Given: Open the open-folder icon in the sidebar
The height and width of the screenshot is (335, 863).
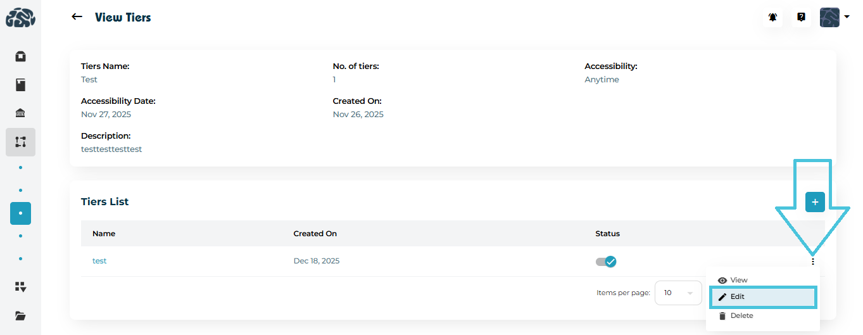Looking at the screenshot, I should [20, 315].
